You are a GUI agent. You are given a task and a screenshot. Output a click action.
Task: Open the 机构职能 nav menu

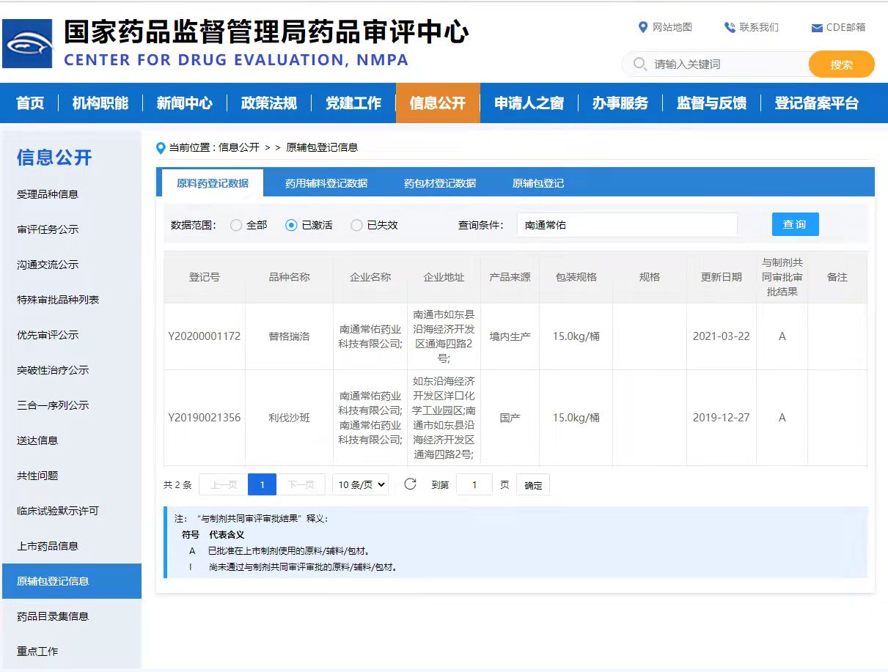[100, 103]
